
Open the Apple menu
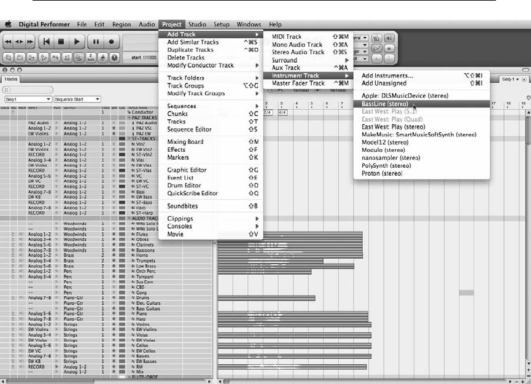click(x=8, y=24)
